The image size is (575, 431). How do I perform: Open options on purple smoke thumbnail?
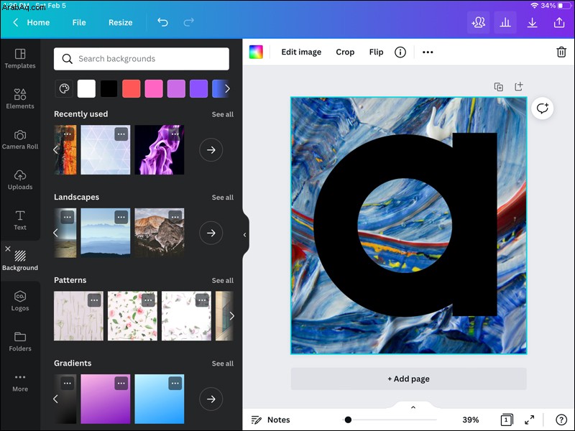coord(175,134)
